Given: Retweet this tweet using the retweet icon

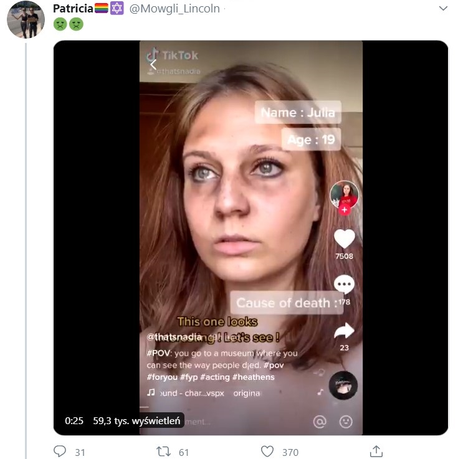Looking at the screenshot, I should click(165, 452).
